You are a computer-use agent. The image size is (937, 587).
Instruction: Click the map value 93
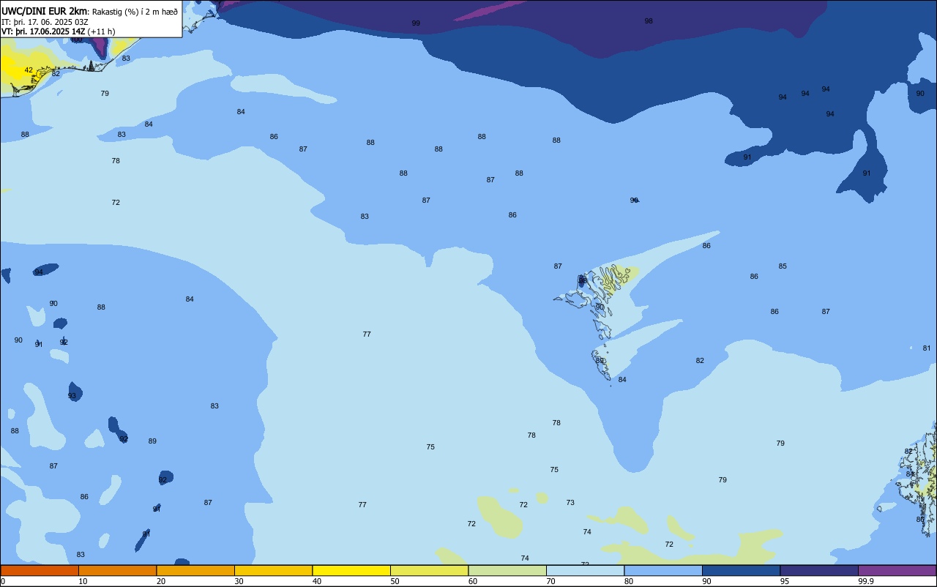tap(72, 396)
